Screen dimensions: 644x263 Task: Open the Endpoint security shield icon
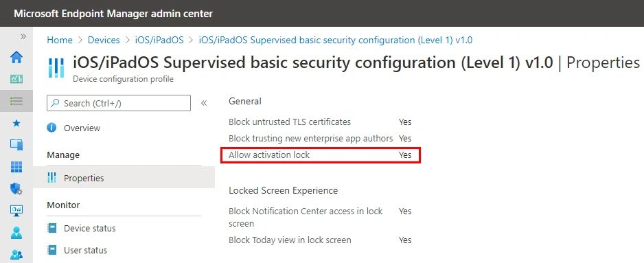(x=16, y=189)
